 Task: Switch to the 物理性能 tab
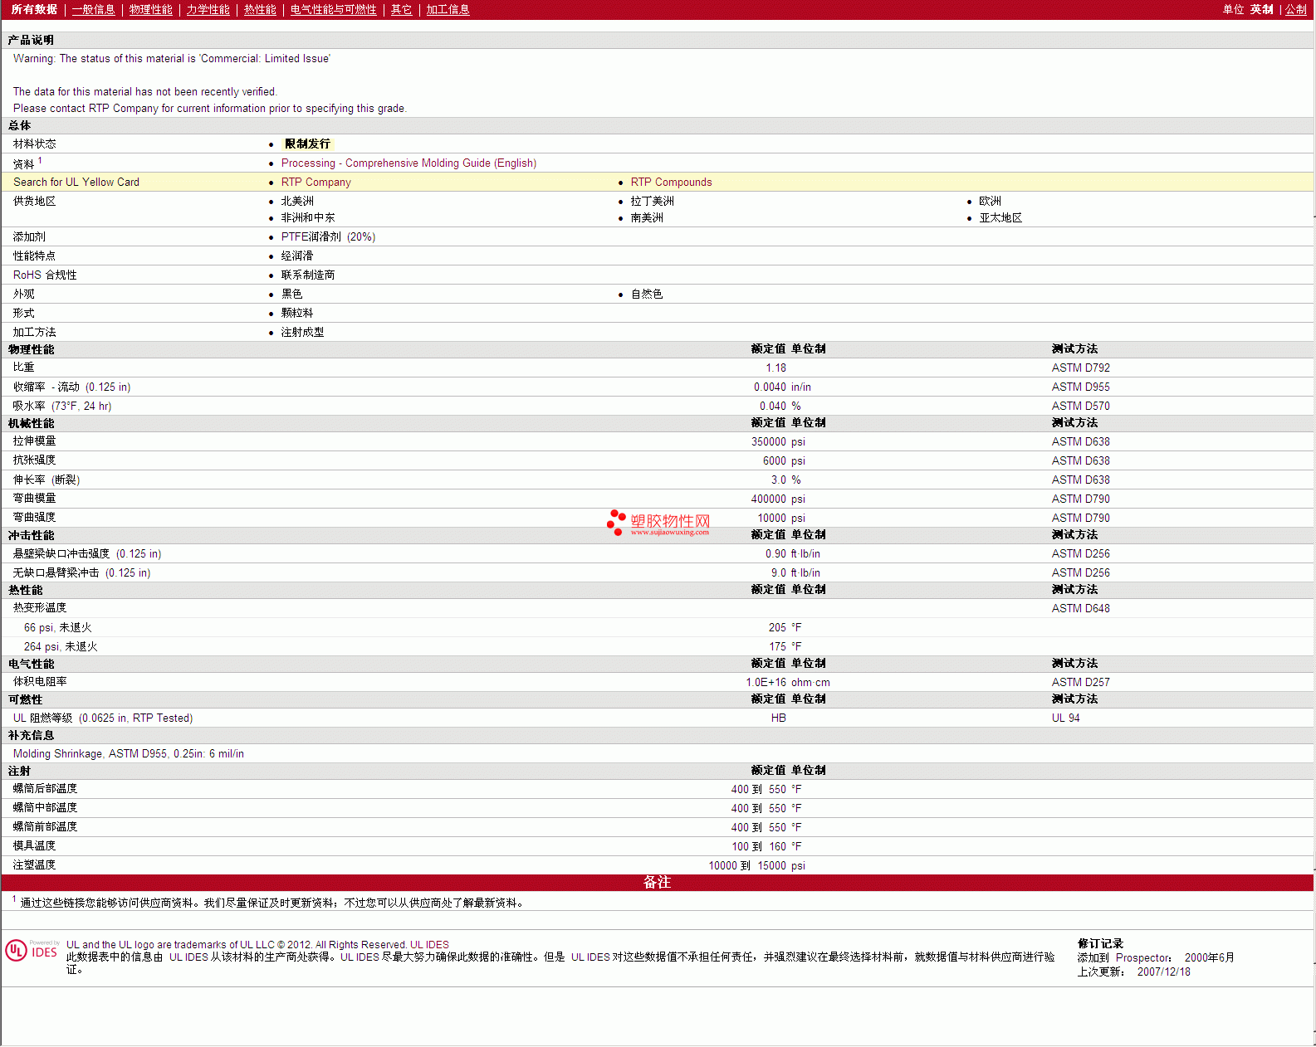point(151,10)
